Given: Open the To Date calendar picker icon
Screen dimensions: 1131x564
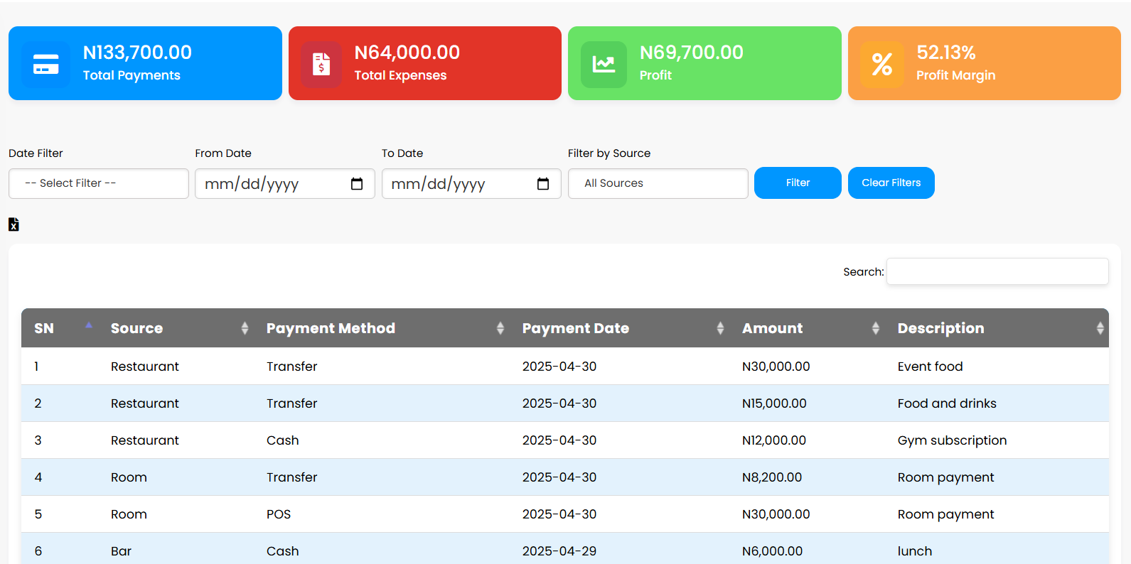Looking at the screenshot, I should point(543,184).
